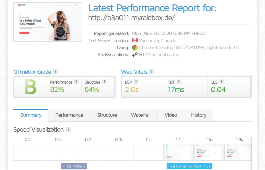The height and width of the screenshot is (170, 265).
Task: Click the CLS question mark icon
Action: (x=222, y=82)
